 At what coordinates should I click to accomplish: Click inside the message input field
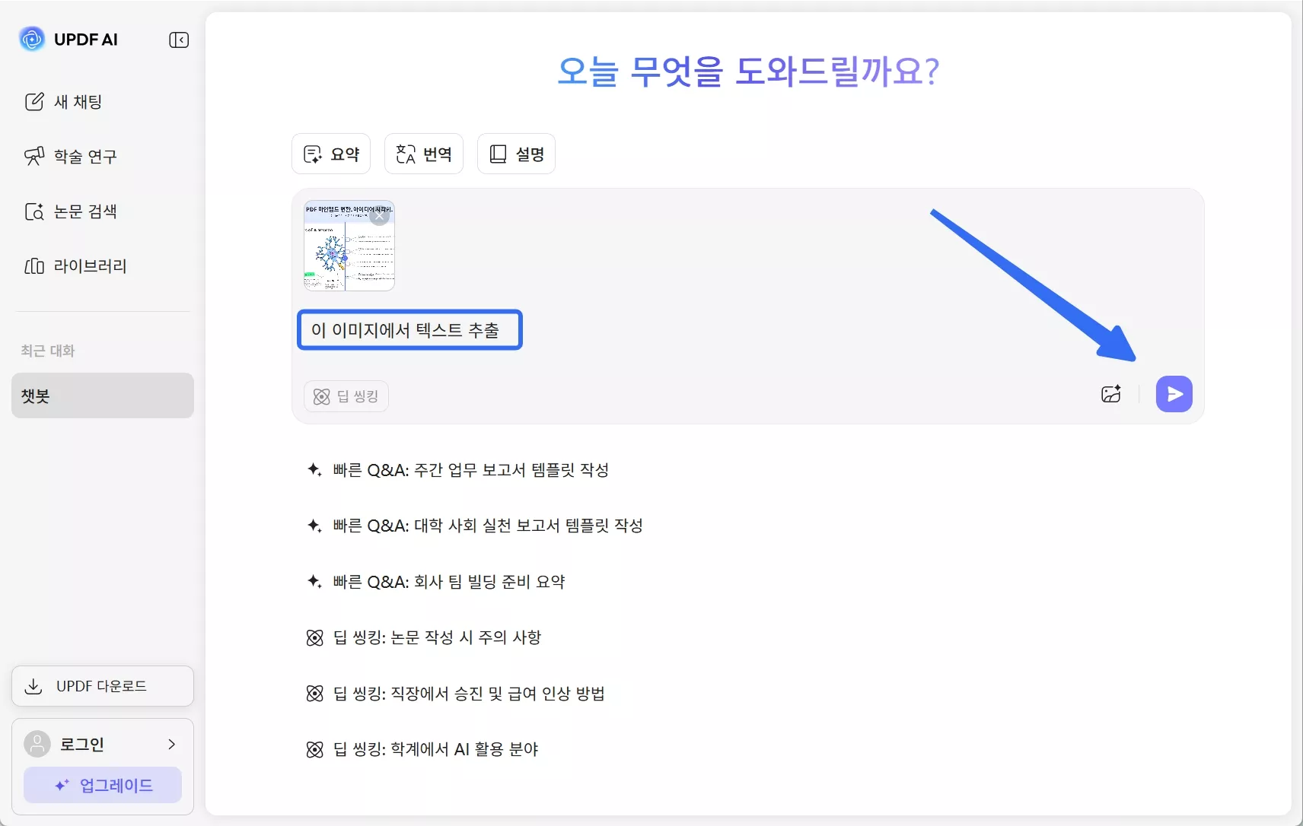click(409, 329)
